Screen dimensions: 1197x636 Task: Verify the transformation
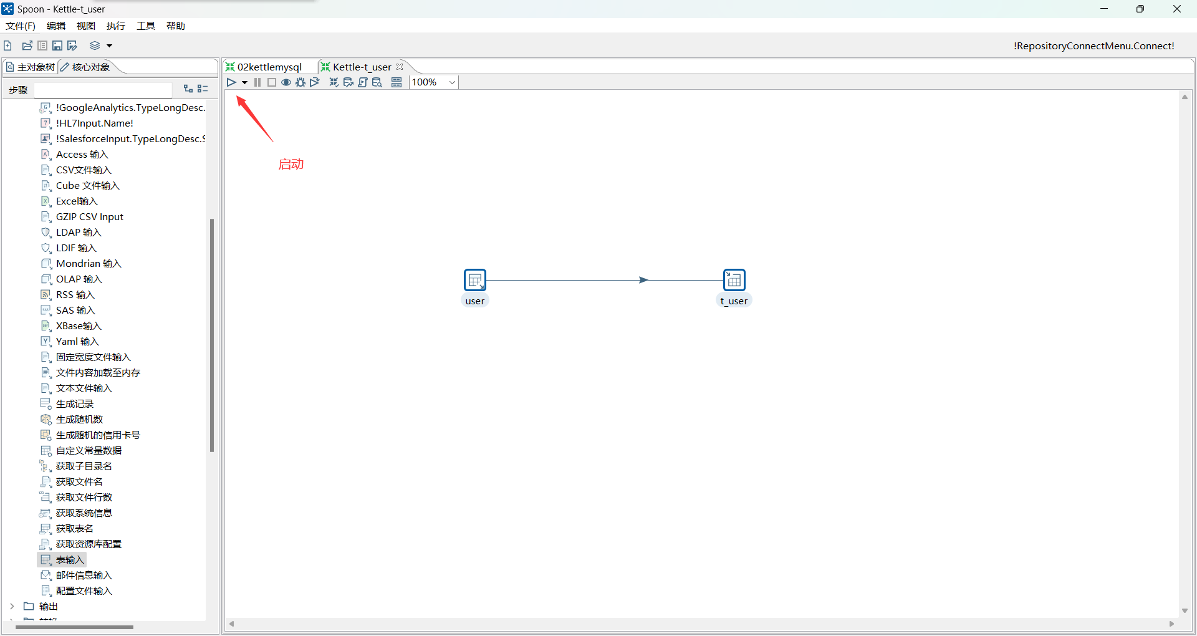coord(334,82)
